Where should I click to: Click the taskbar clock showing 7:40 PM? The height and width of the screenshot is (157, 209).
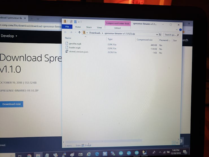[176, 152]
